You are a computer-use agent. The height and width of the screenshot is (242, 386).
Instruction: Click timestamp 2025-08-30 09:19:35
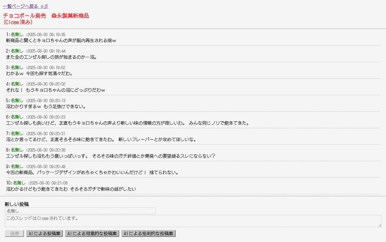(x=47, y=34)
